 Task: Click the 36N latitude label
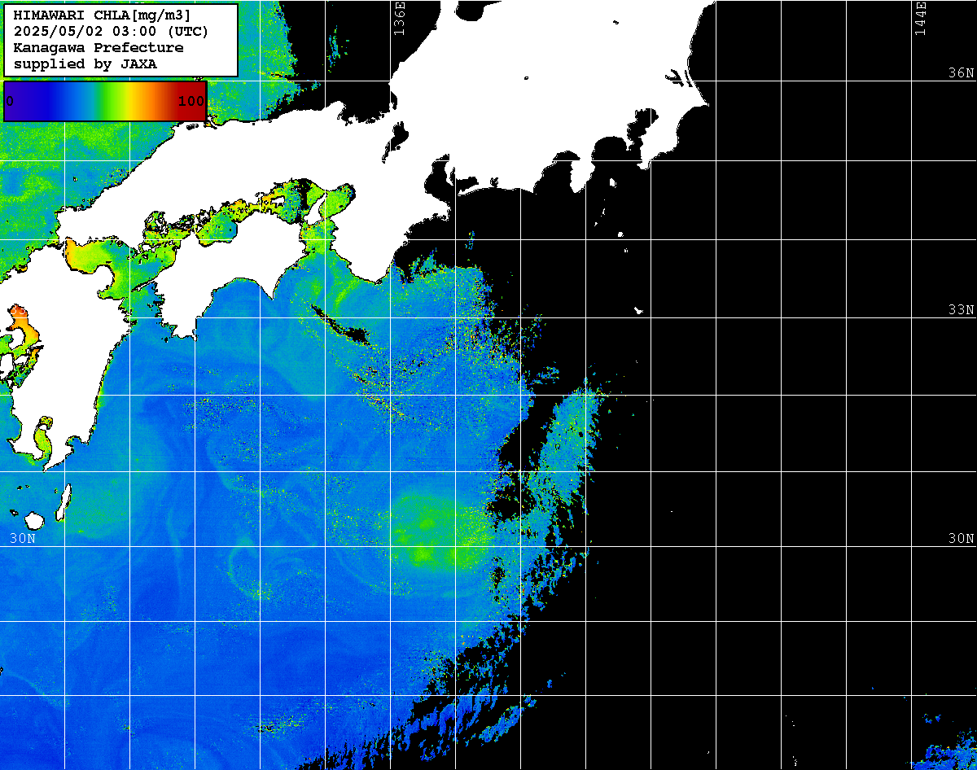961,73
